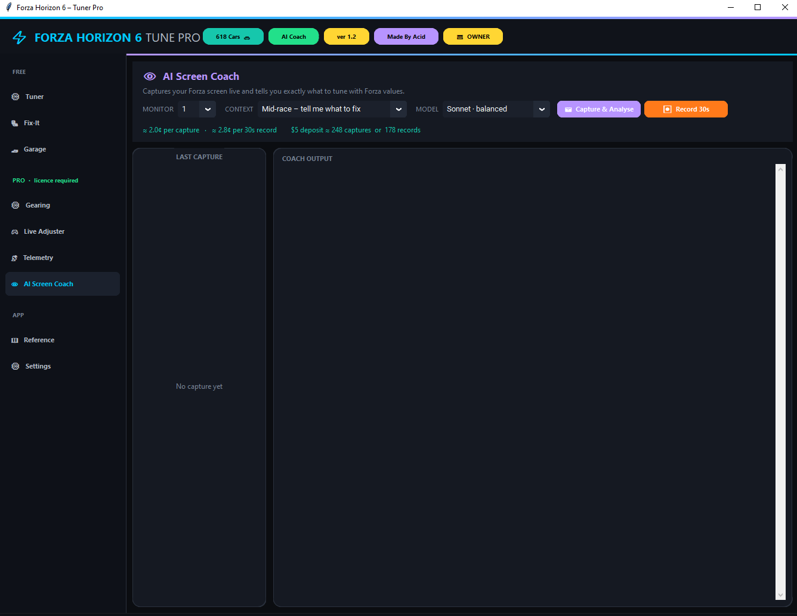Click the Record 30s button

pos(686,109)
